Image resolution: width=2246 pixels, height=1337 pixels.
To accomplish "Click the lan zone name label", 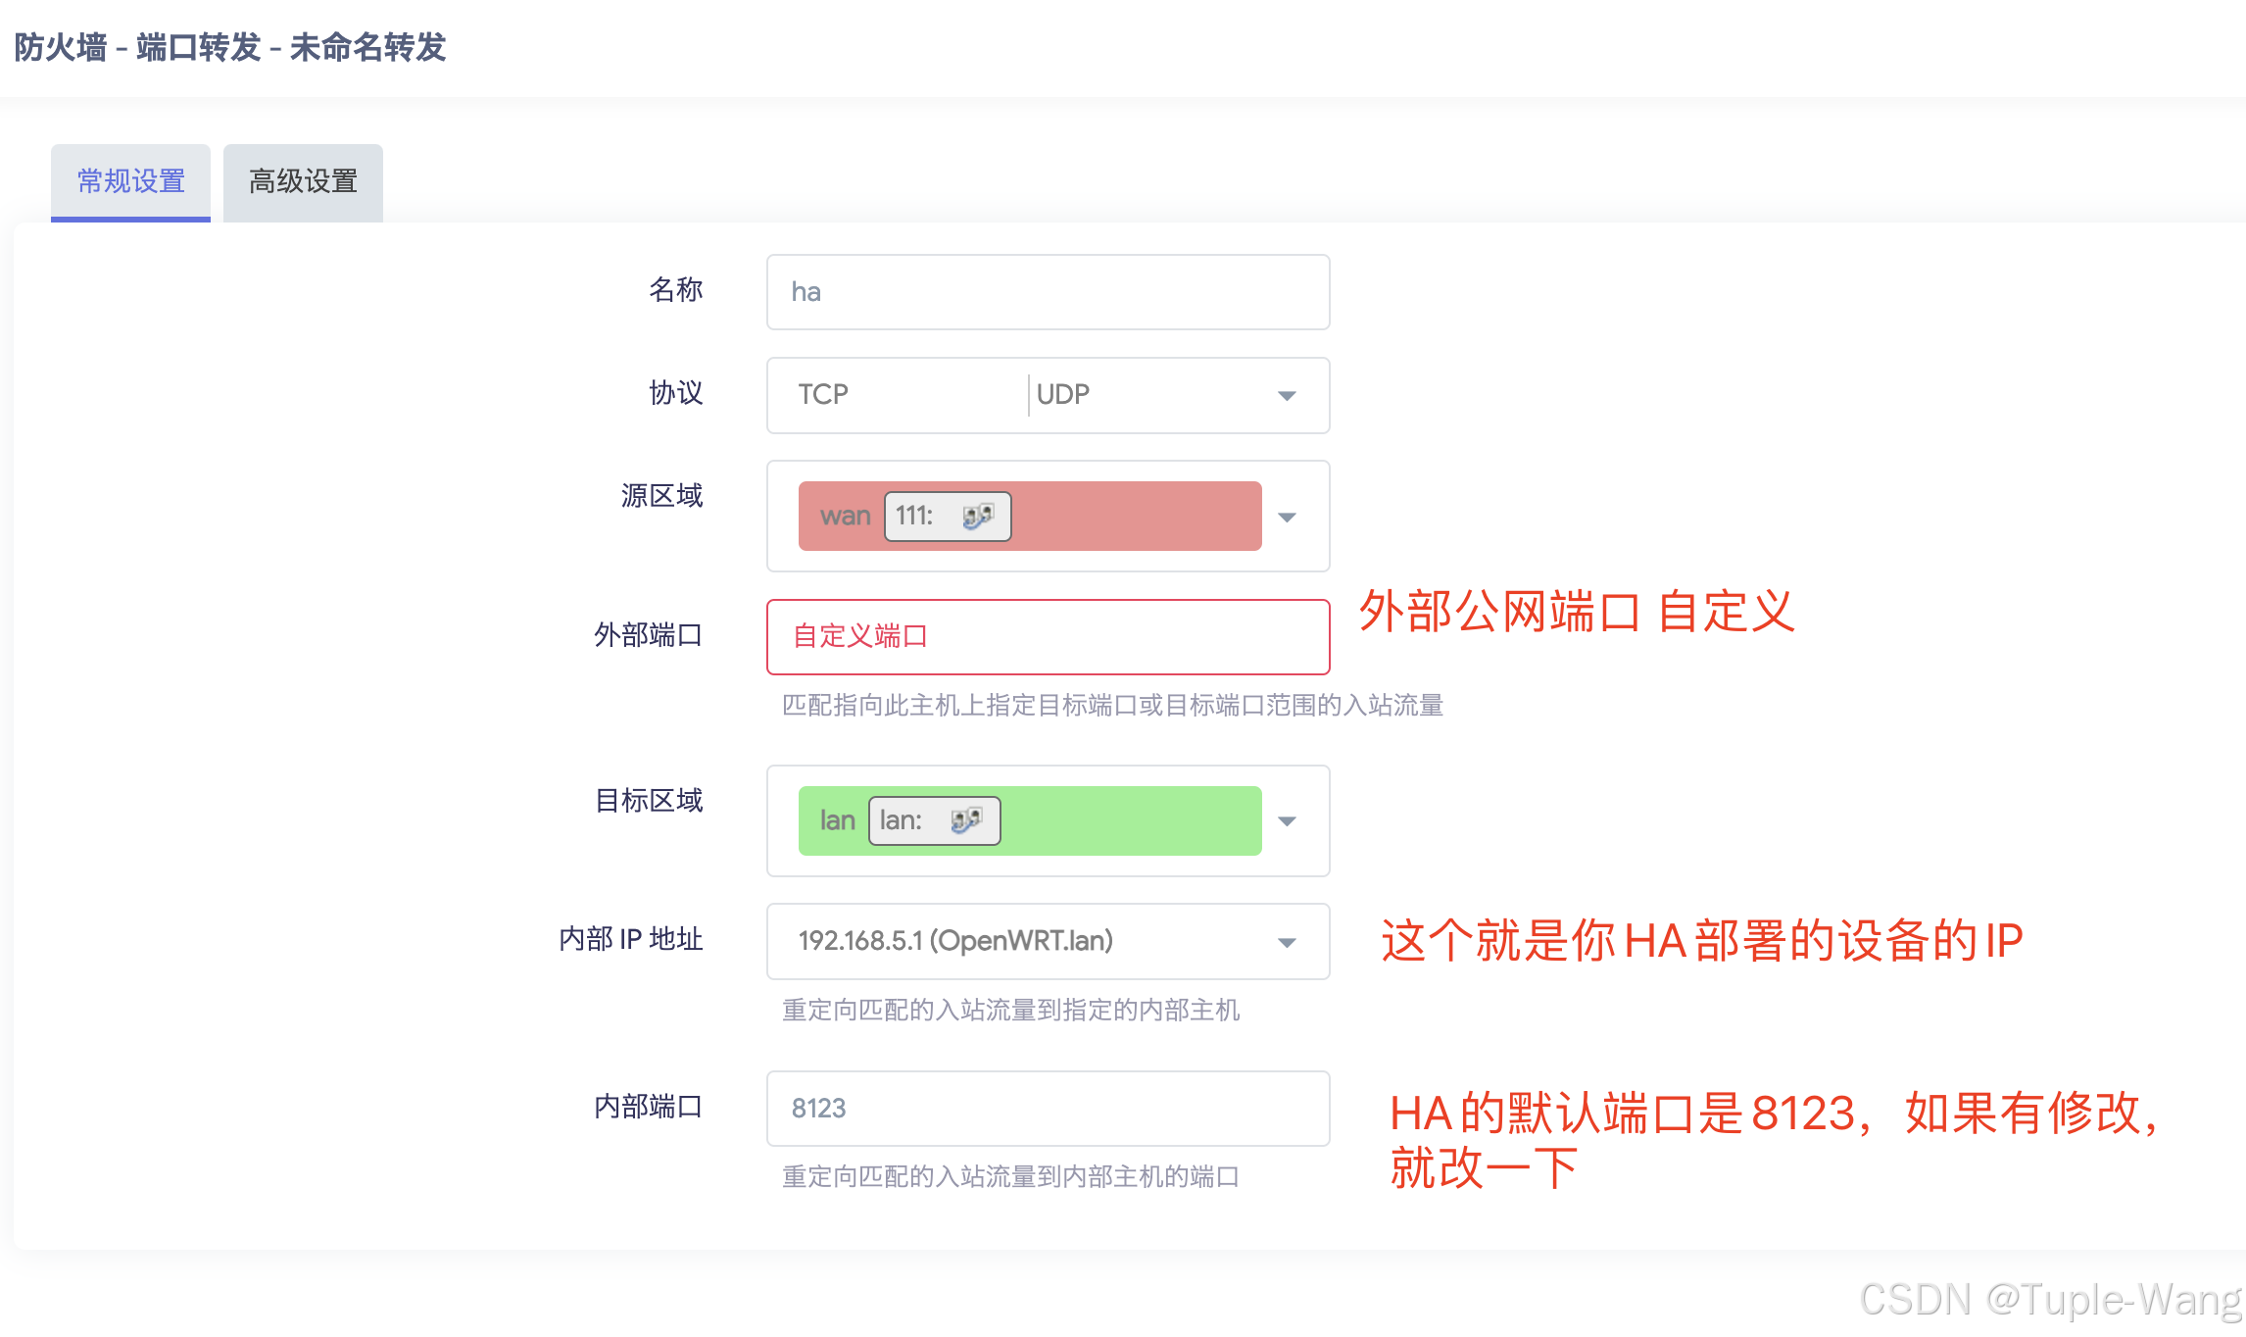I will tap(837, 820).
